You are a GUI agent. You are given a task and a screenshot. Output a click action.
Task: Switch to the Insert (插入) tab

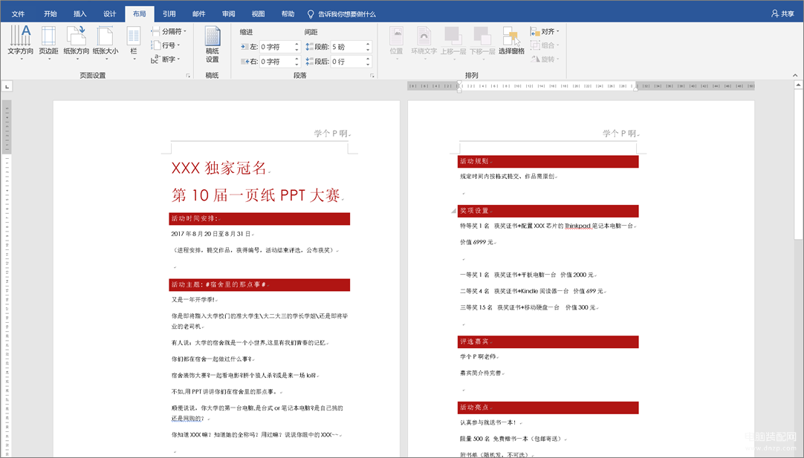(80, 14)
